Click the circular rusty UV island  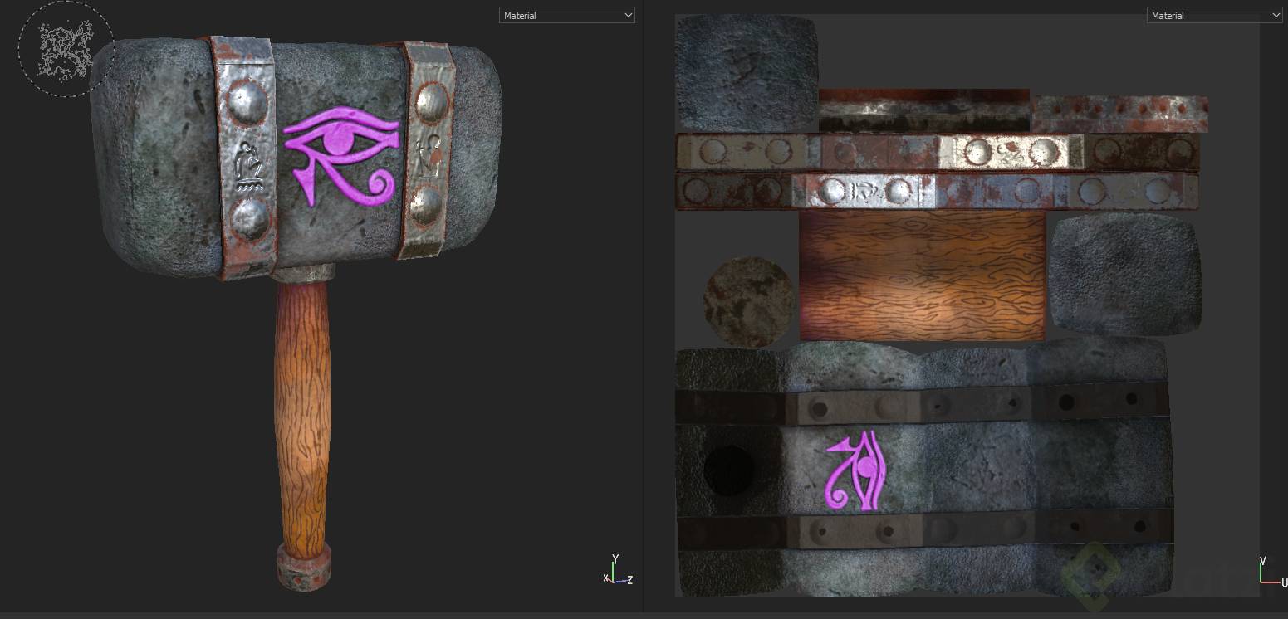(x=750, y=301)
